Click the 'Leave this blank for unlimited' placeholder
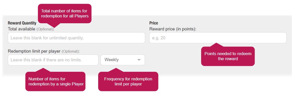292x93 pixels. click(x=47, y=38)
